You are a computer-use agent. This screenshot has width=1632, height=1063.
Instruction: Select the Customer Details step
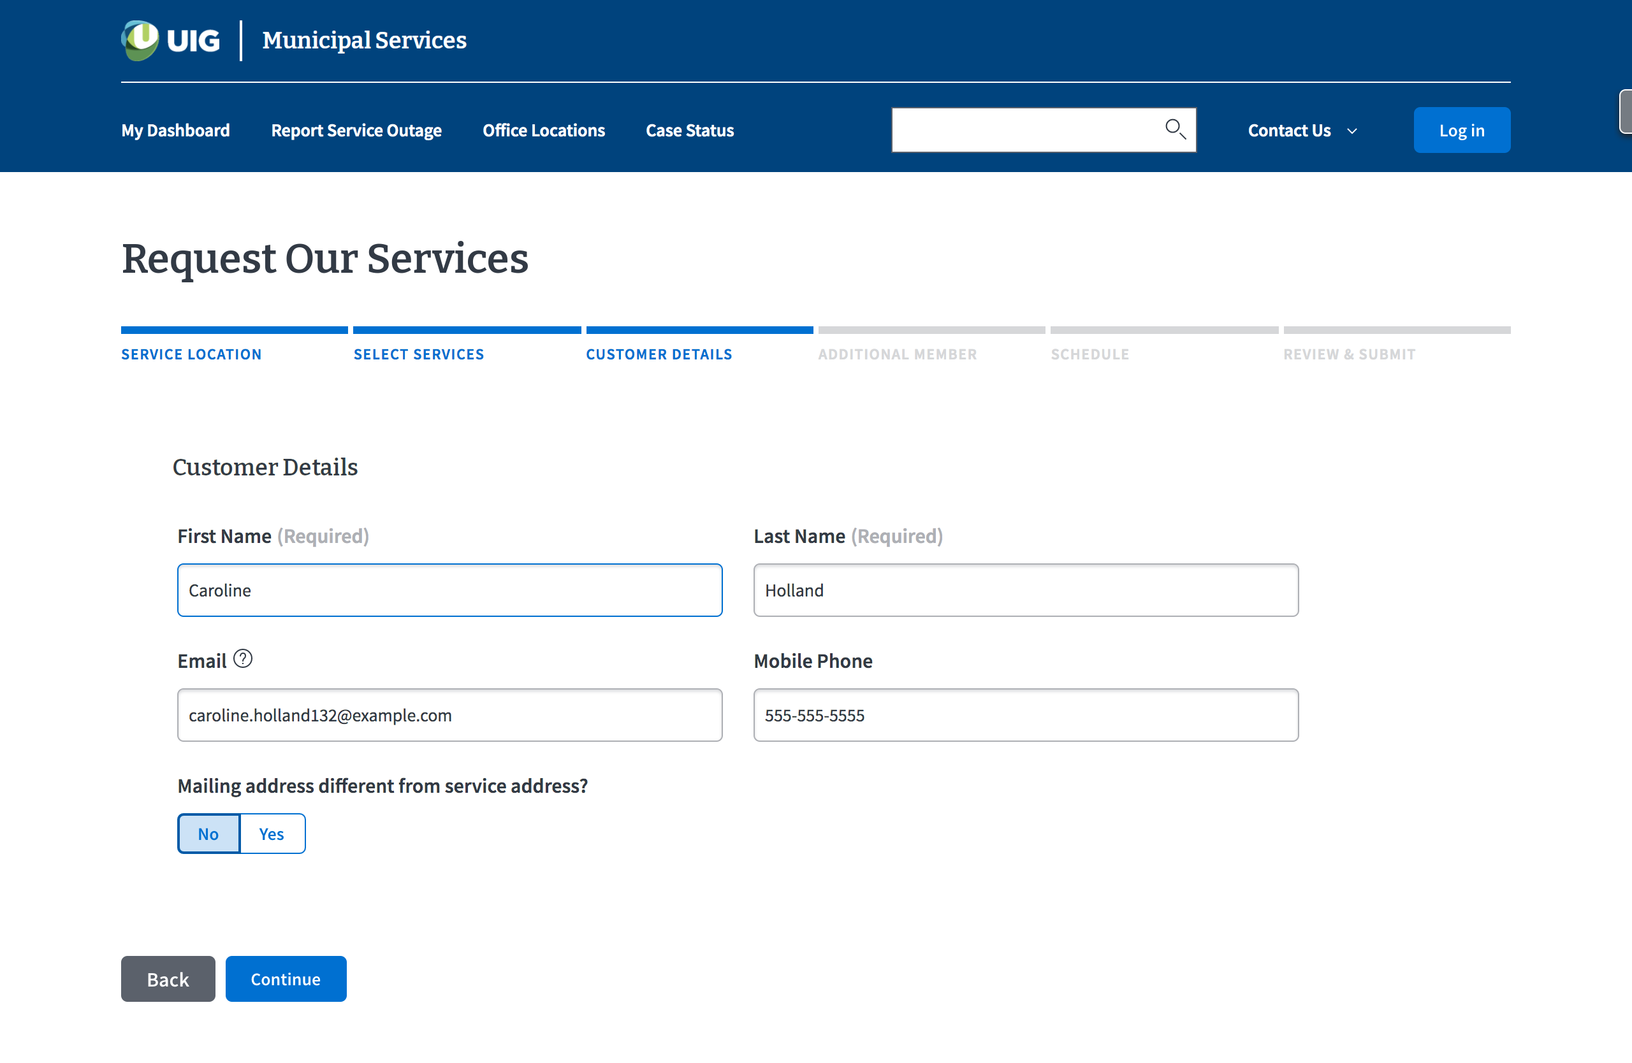point(659,354)
